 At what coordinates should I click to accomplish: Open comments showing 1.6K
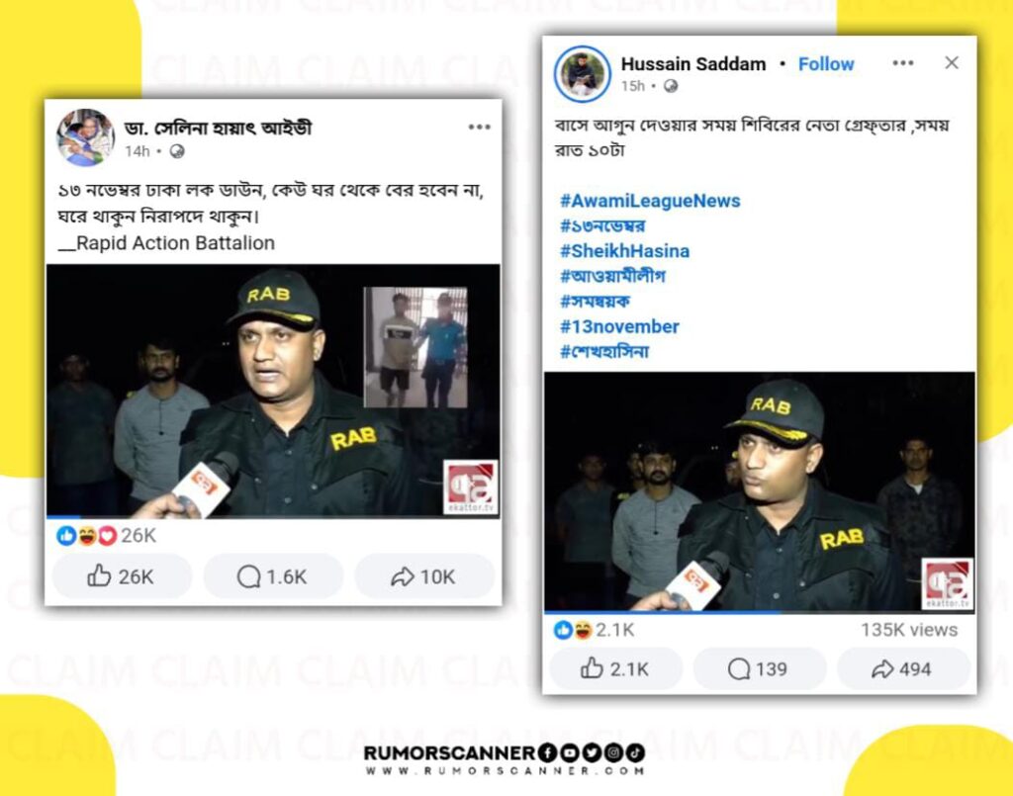[x=273, y=575]
